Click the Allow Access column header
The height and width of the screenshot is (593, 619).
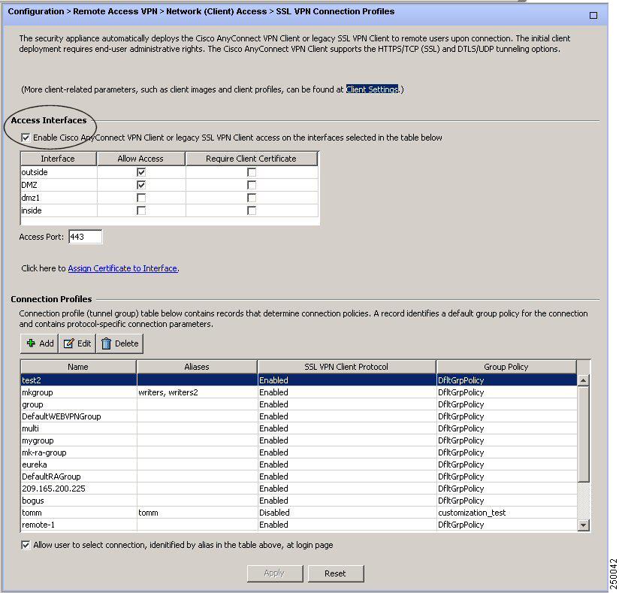click(x=140, y=159)
